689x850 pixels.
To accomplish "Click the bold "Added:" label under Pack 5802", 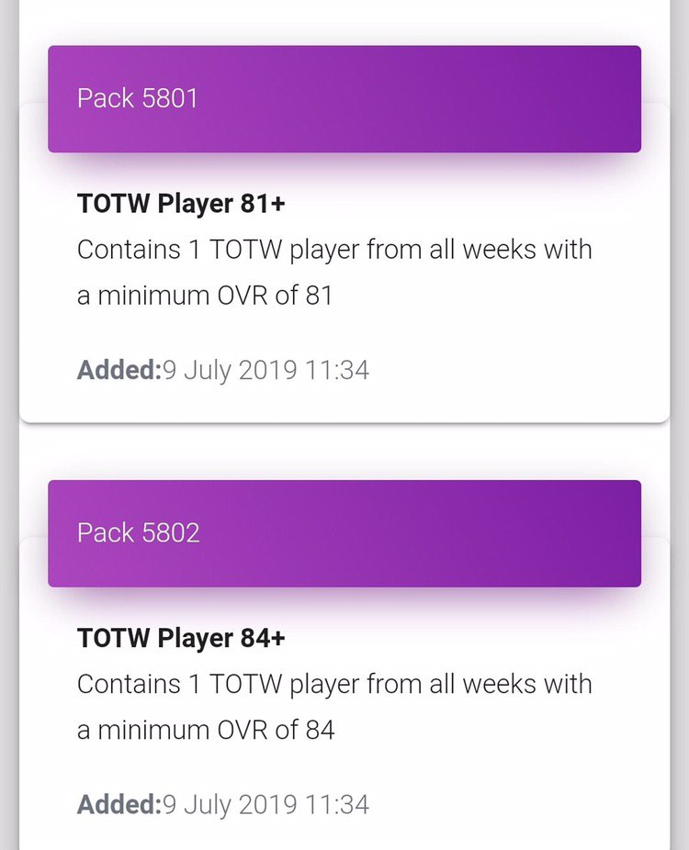I will [x=119, y=805].
